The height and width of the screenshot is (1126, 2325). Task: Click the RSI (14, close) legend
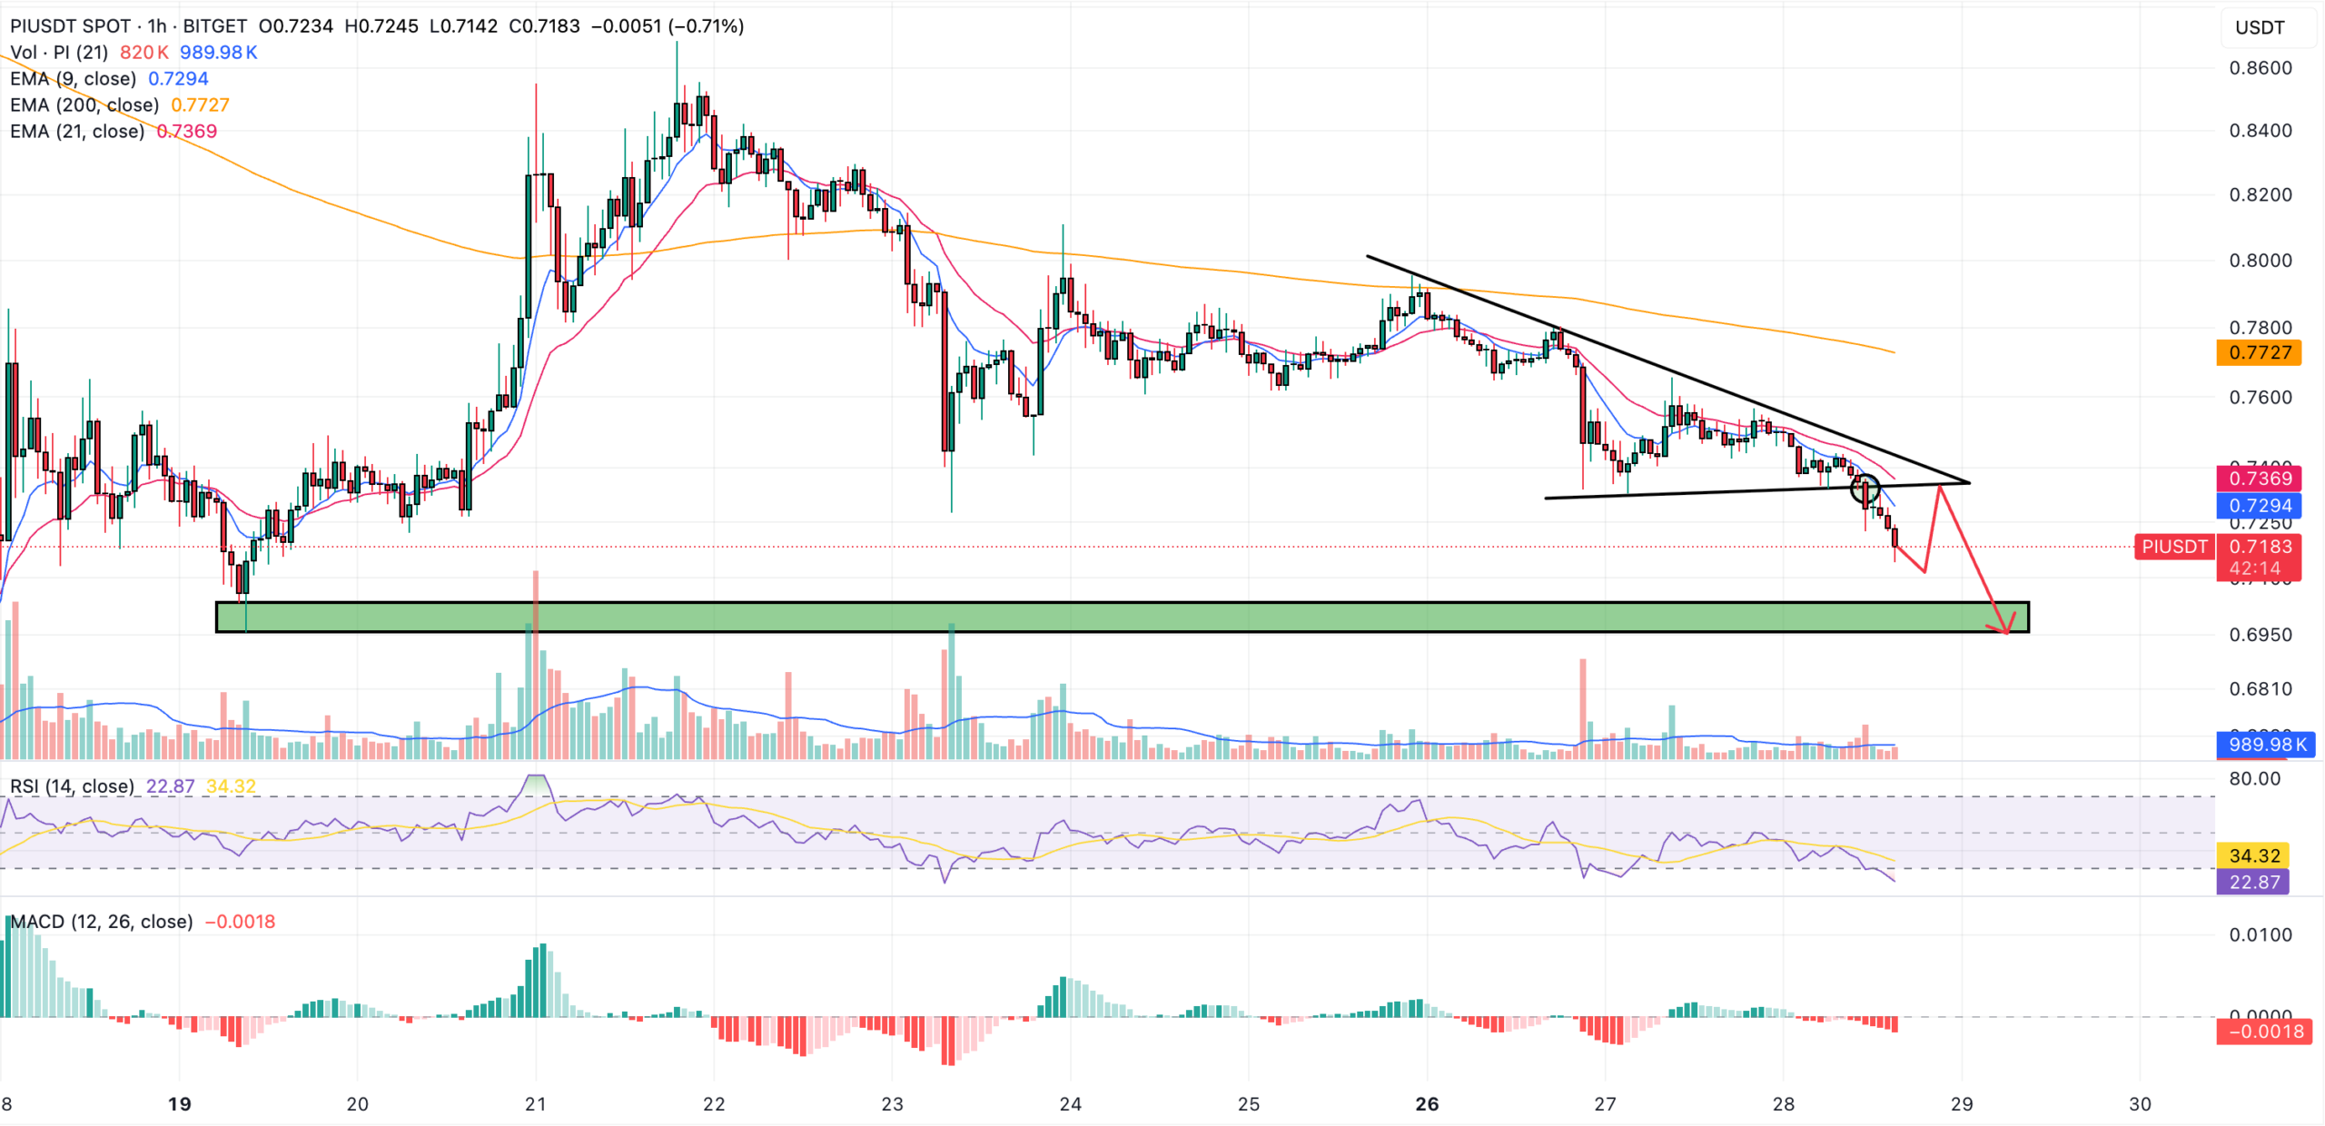[72, 785]
